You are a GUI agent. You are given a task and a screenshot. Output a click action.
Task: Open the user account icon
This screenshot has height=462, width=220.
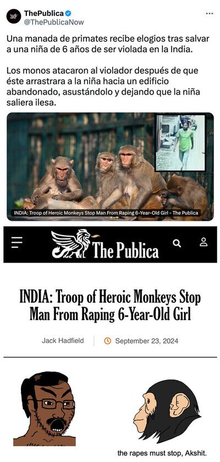coord(204,242)
